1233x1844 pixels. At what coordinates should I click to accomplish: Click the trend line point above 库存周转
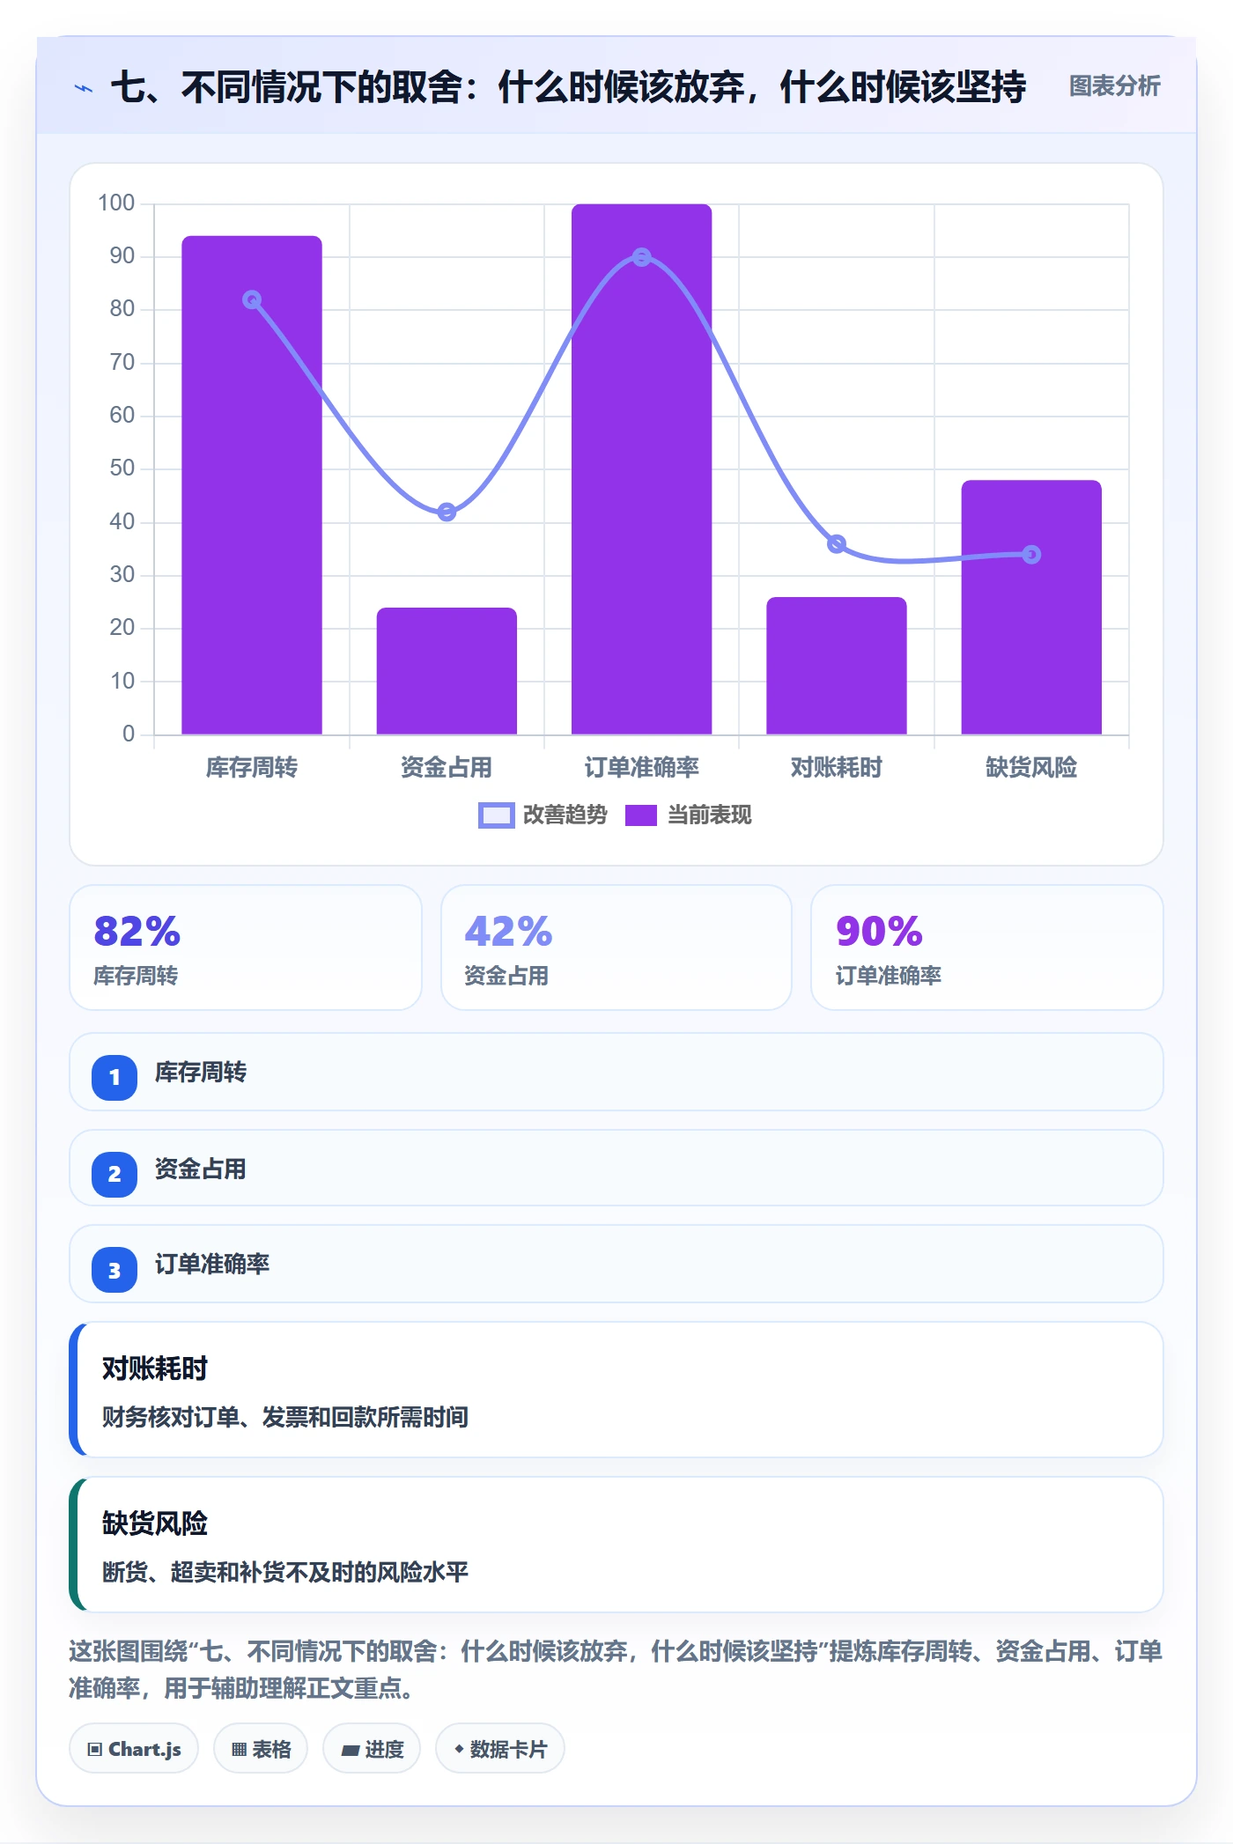point(252,299)
